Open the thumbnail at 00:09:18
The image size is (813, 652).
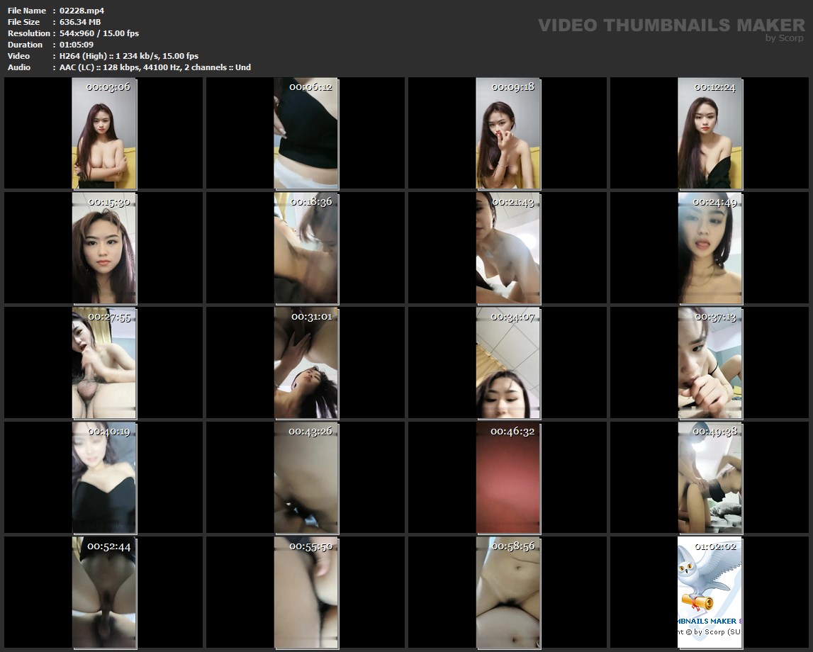coord(508,133)
